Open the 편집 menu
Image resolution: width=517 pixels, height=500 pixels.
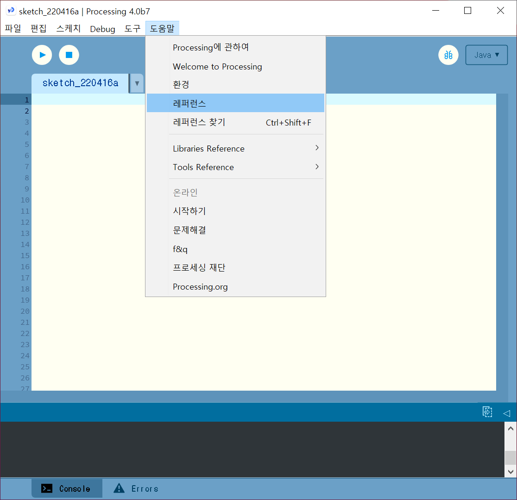coord(38,29)
